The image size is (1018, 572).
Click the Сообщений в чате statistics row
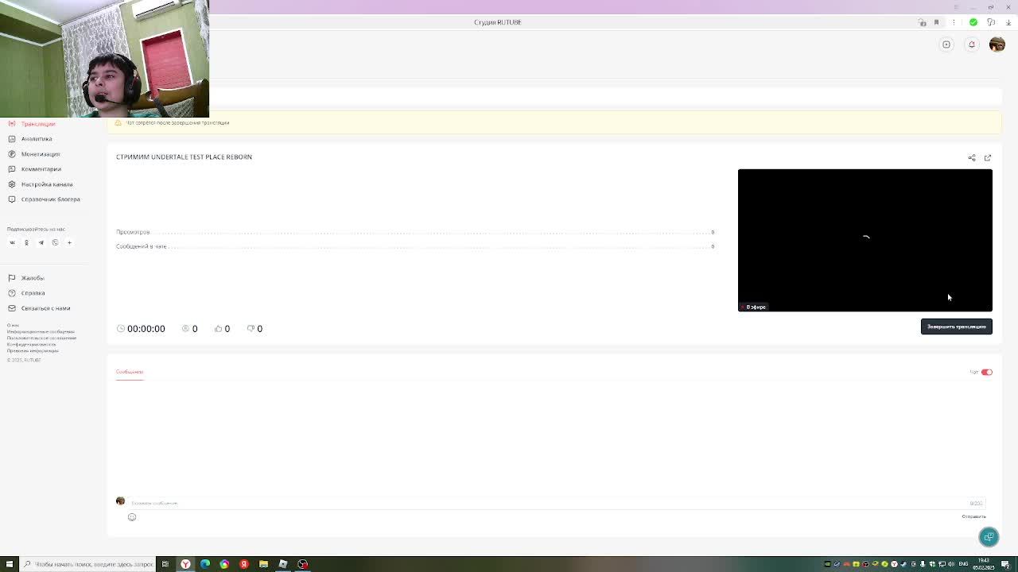tap(415, 246)
